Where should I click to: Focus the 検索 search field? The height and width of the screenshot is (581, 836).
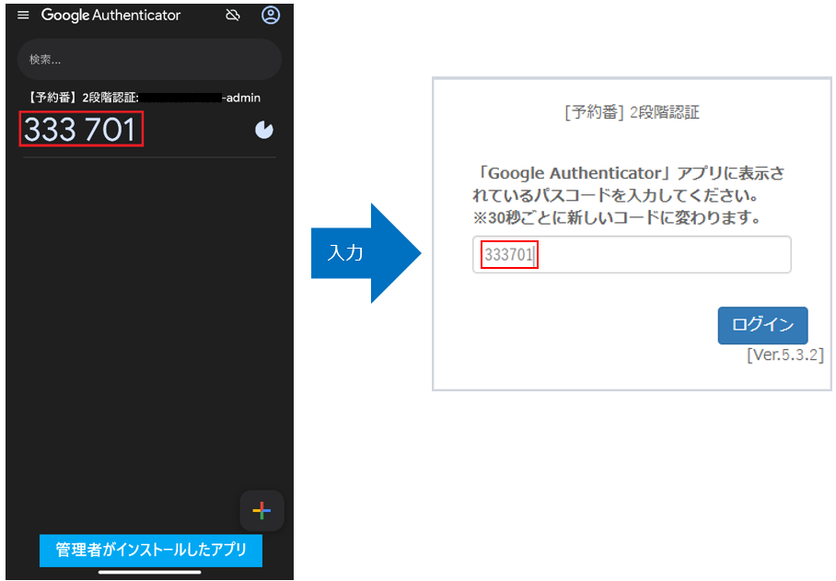pyautogui.click(x=149, y=59)
